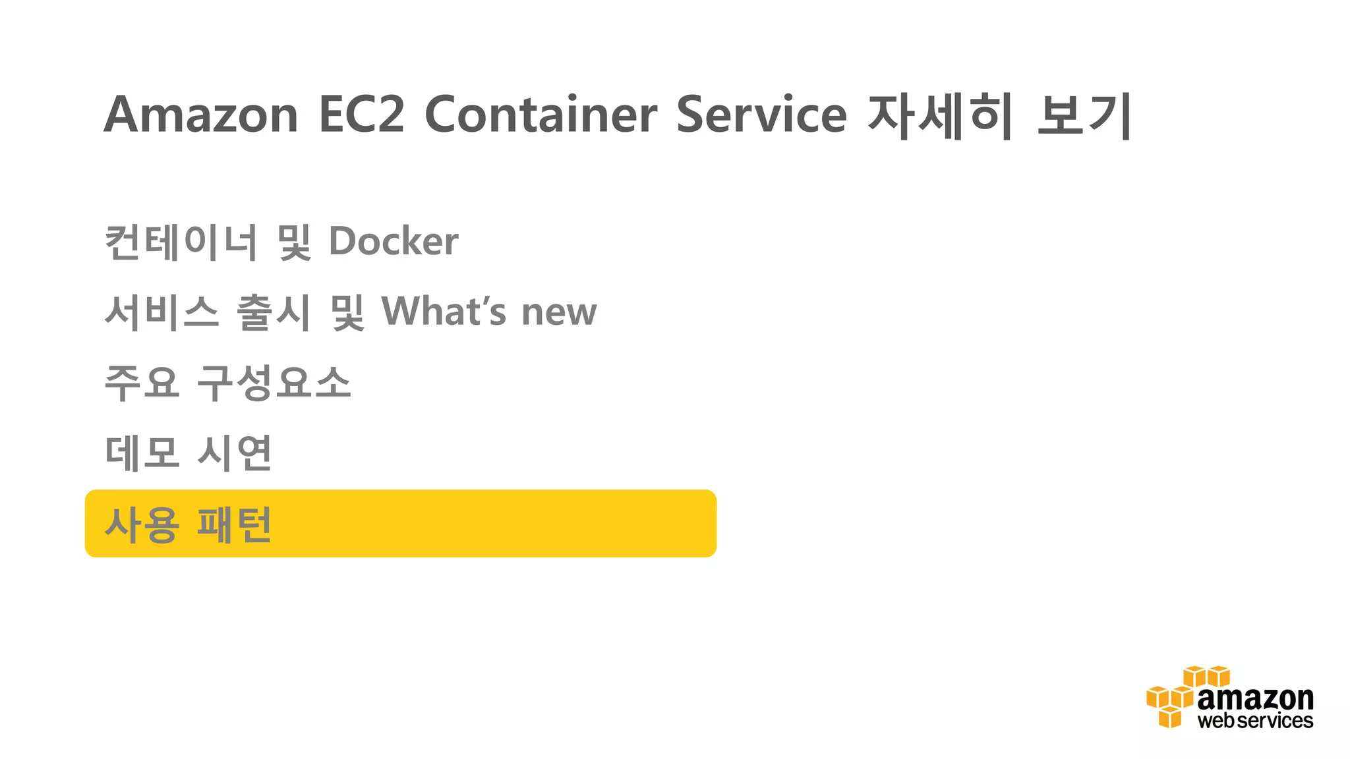Click "보기" at the end of the title
This screenshot has width=1350, height=759.
(1084, 116)
